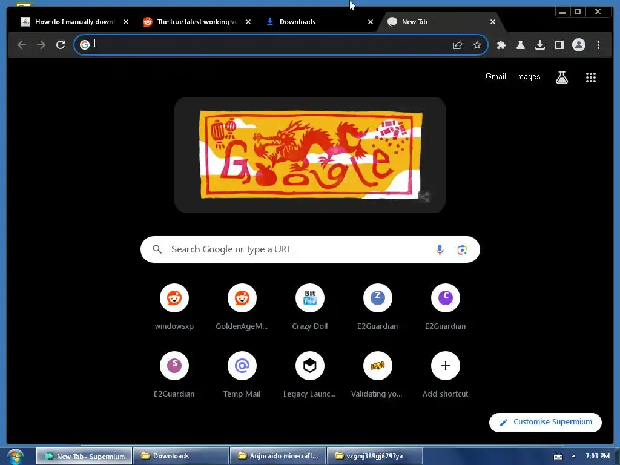The width and height of the screenshot is (620, 465).
Task: Open the flask experiments icon in toolbar
Action: coord(520,45)
